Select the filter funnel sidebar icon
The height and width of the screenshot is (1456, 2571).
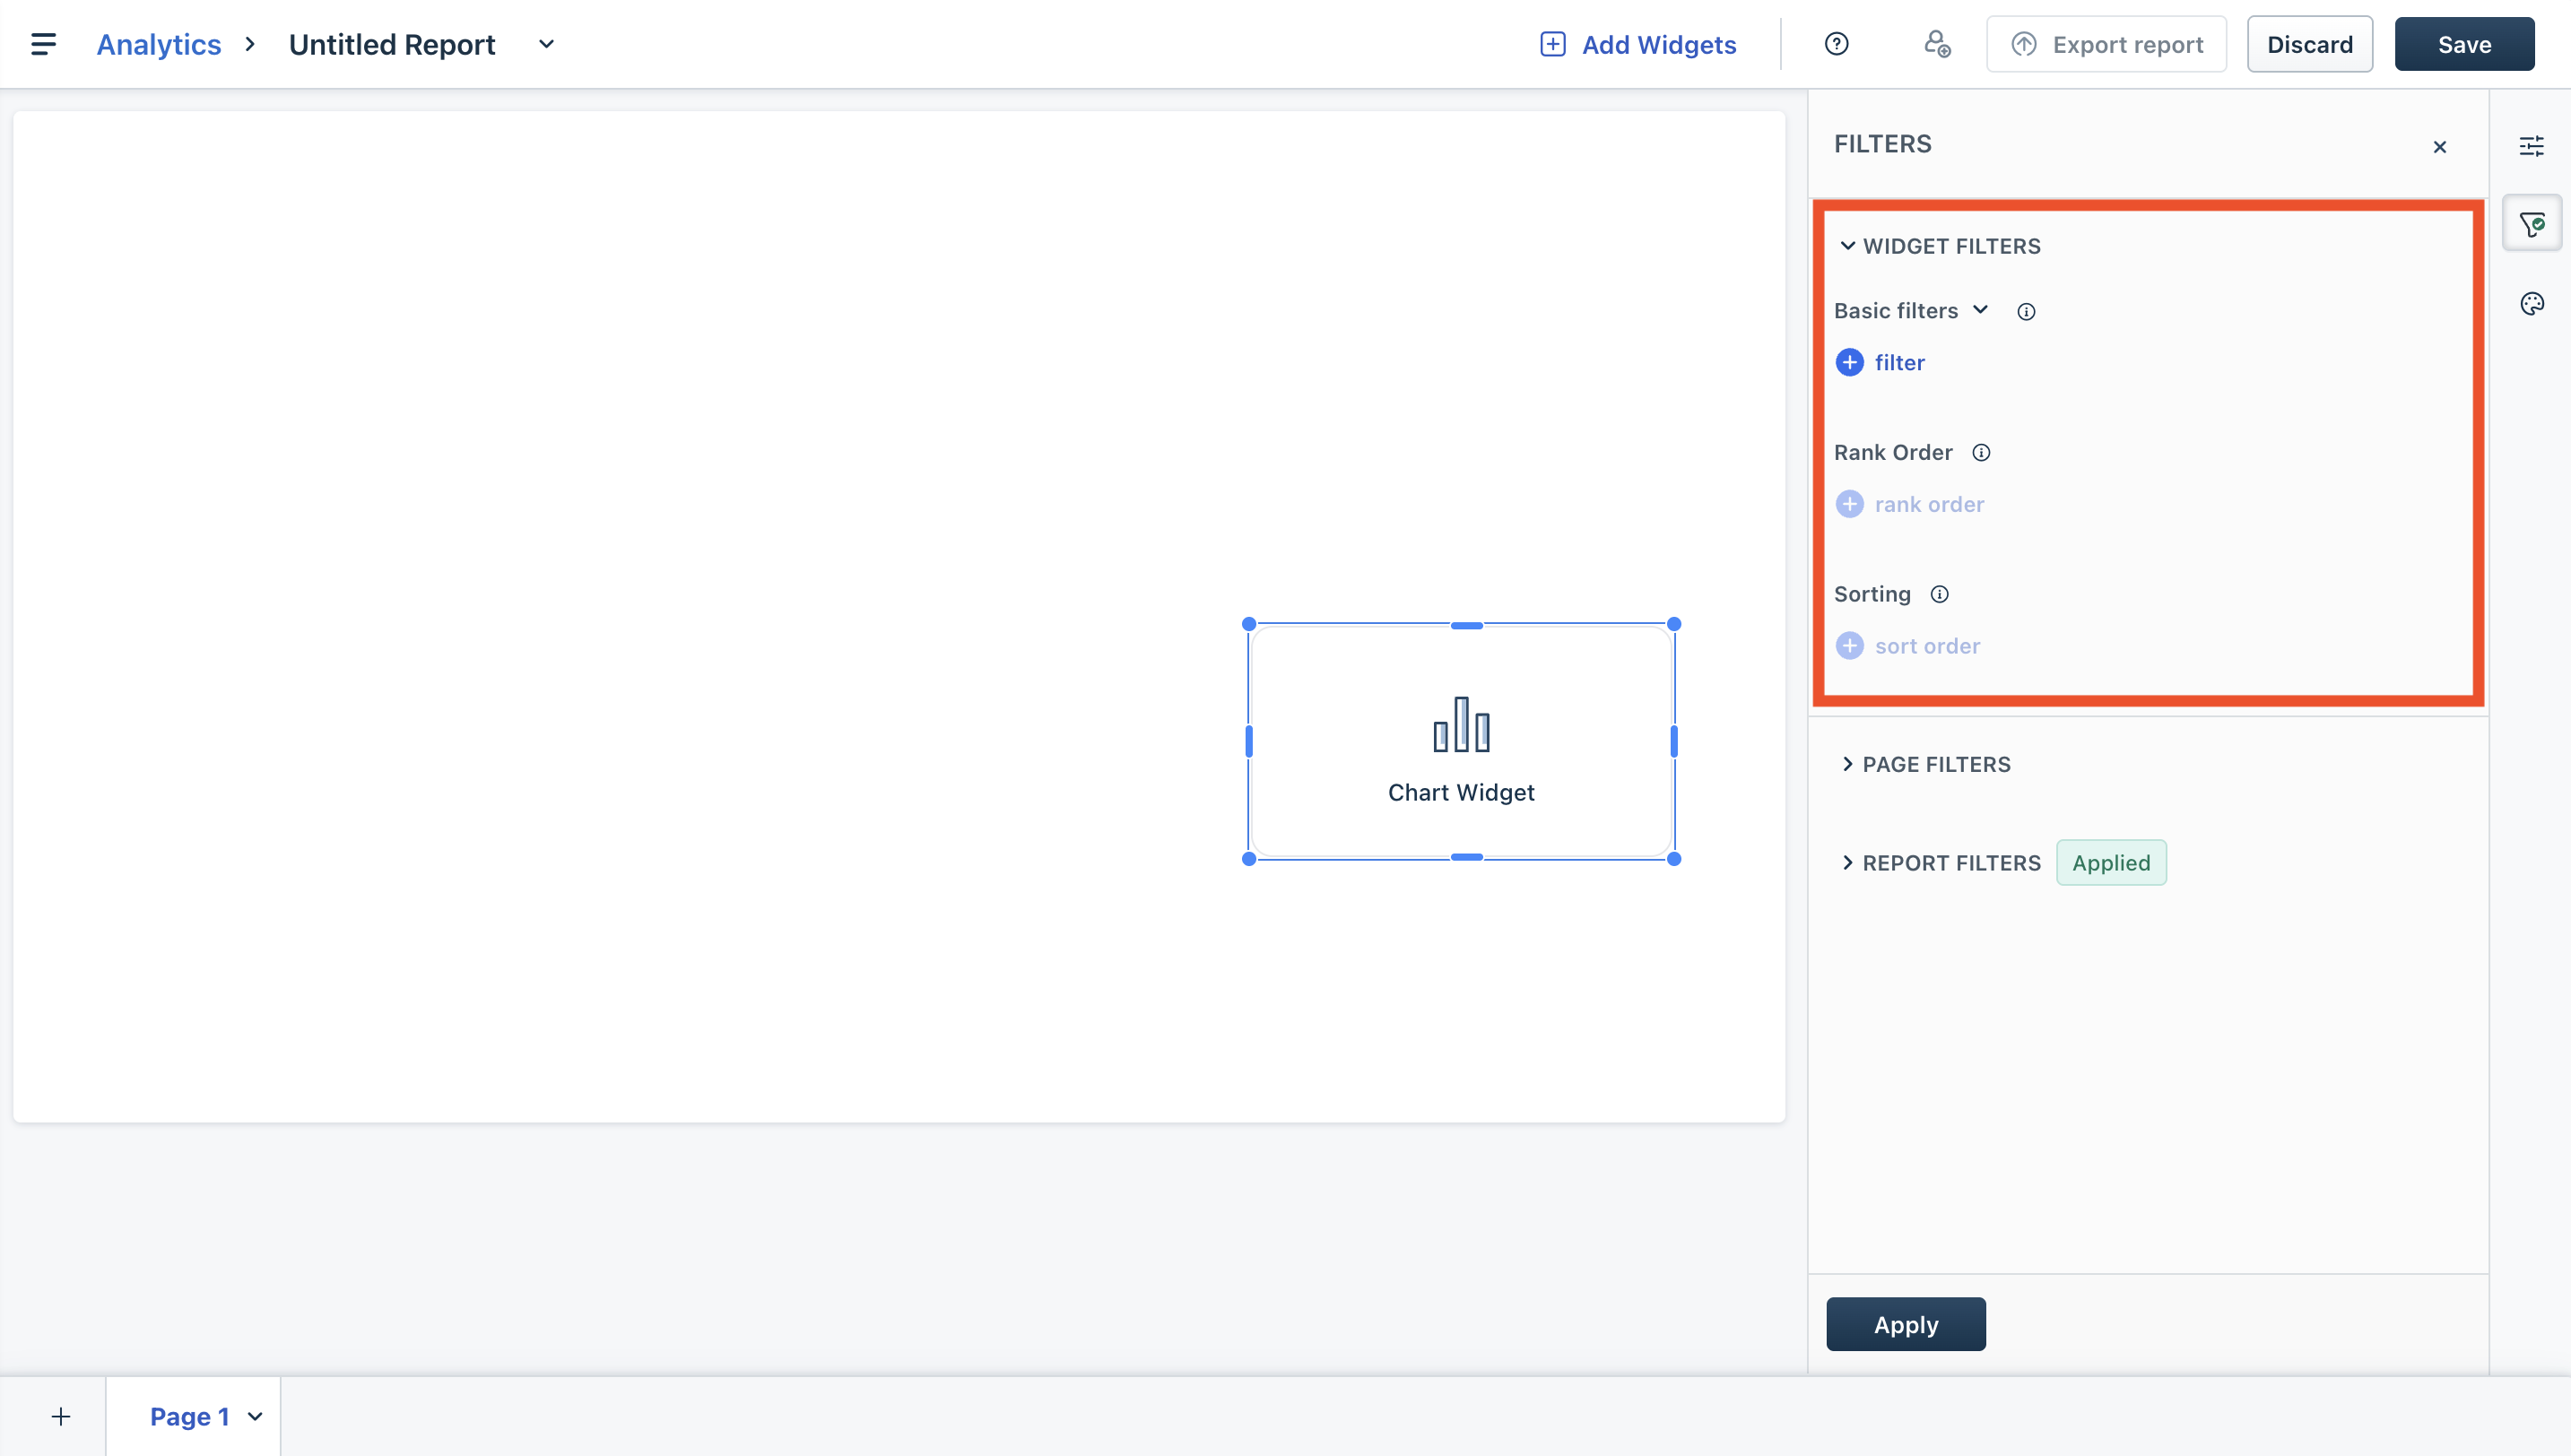tap(2531, 225)
